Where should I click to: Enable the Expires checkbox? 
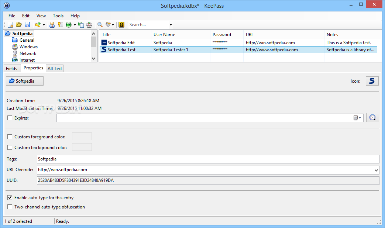pos(10,118)
